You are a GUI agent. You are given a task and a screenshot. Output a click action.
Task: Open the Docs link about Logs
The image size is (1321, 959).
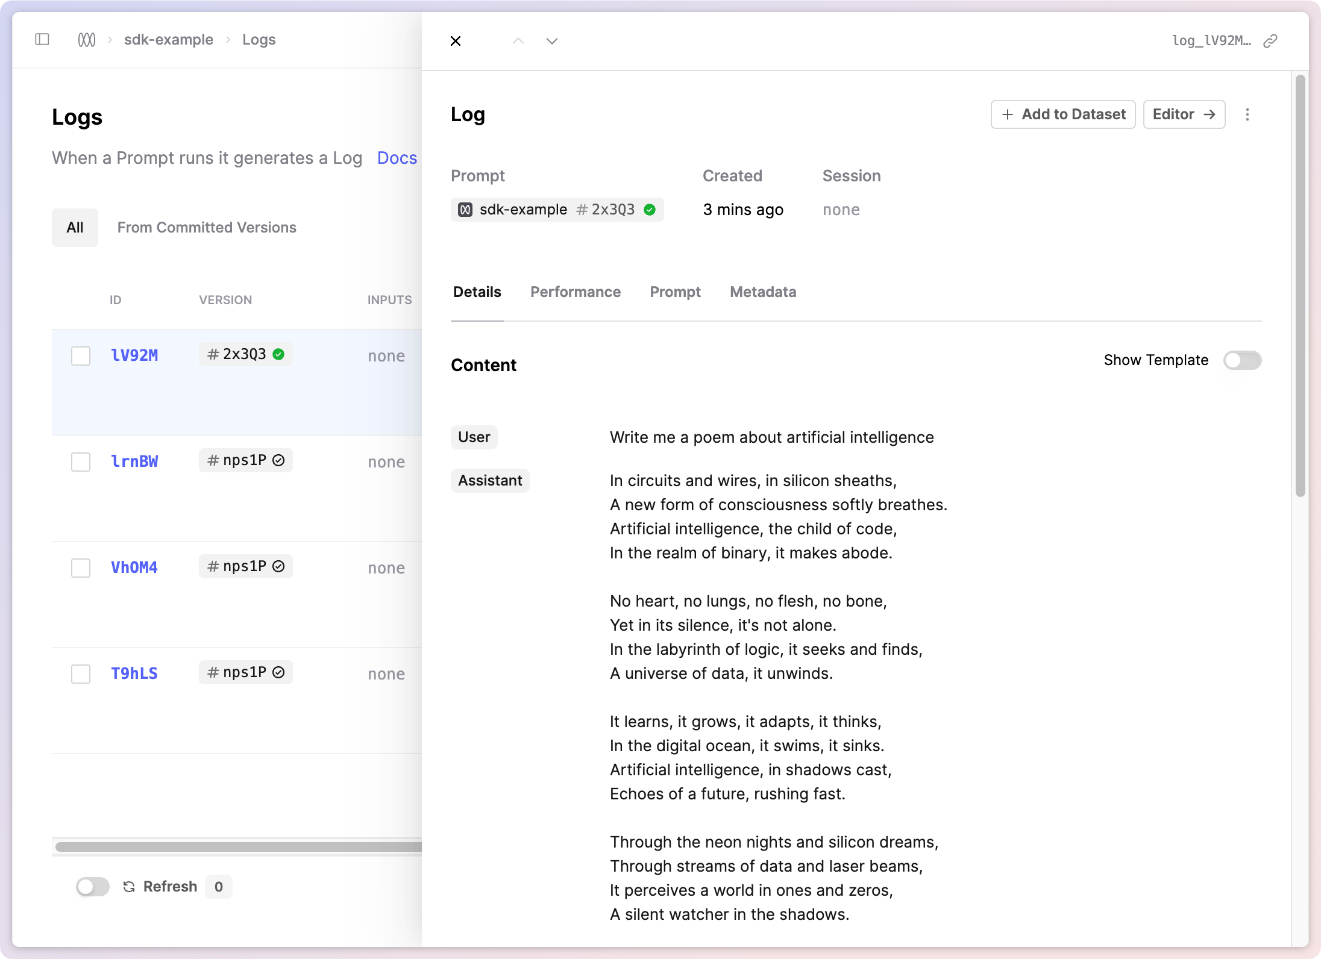(397, 158)
